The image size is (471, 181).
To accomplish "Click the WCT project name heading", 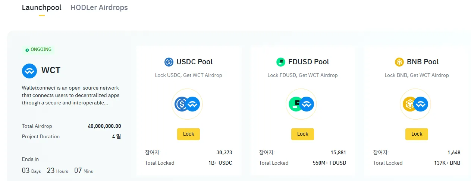I will point(51,71).
